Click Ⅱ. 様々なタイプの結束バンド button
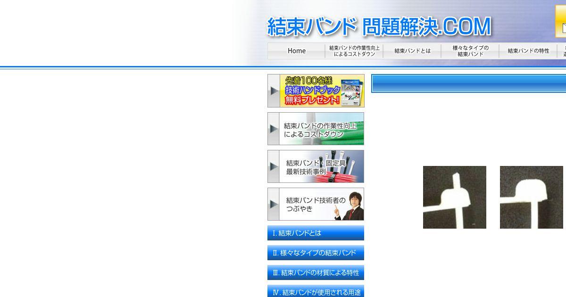Viewport: 566px width, 297px height. [316, 253]
